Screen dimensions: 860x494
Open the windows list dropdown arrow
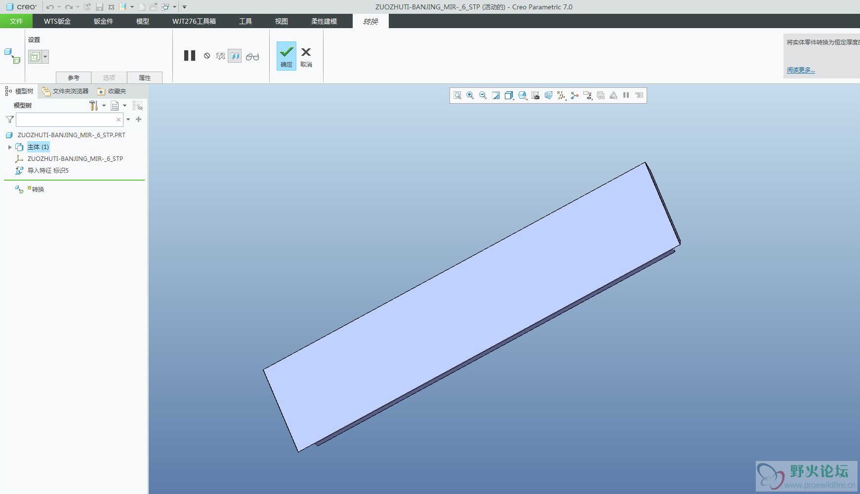[174, 7]
